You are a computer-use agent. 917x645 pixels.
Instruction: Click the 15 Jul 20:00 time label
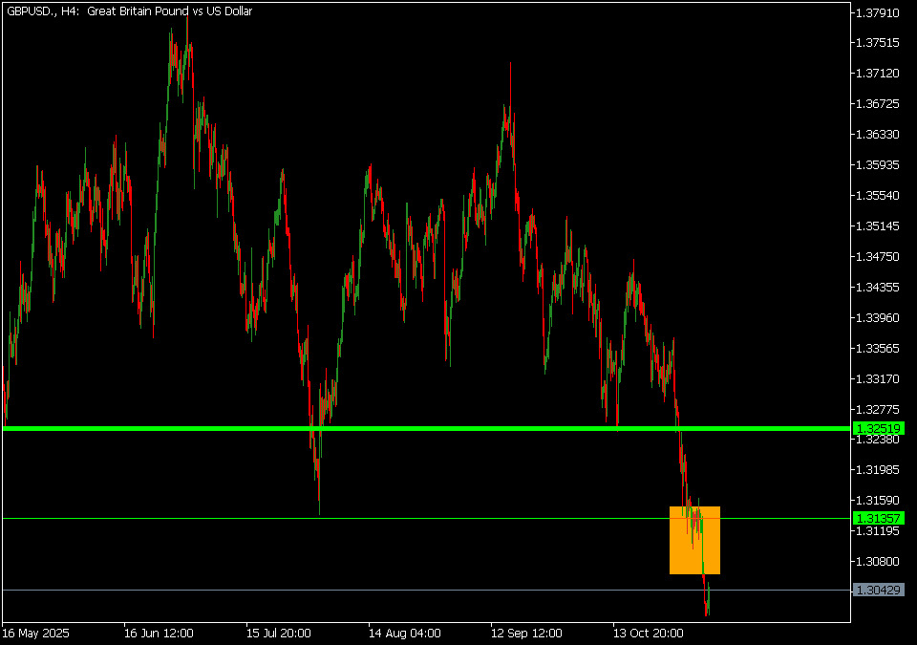tap(281, 633)
